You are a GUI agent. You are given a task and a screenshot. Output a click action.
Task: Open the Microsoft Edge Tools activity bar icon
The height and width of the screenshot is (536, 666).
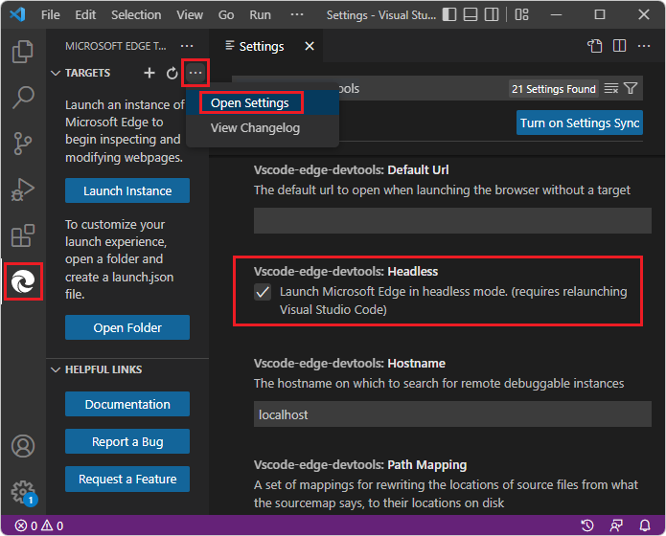click(22, 282)
